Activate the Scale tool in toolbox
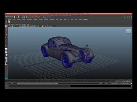Viewport: 137px width, 102px height. 6,40
